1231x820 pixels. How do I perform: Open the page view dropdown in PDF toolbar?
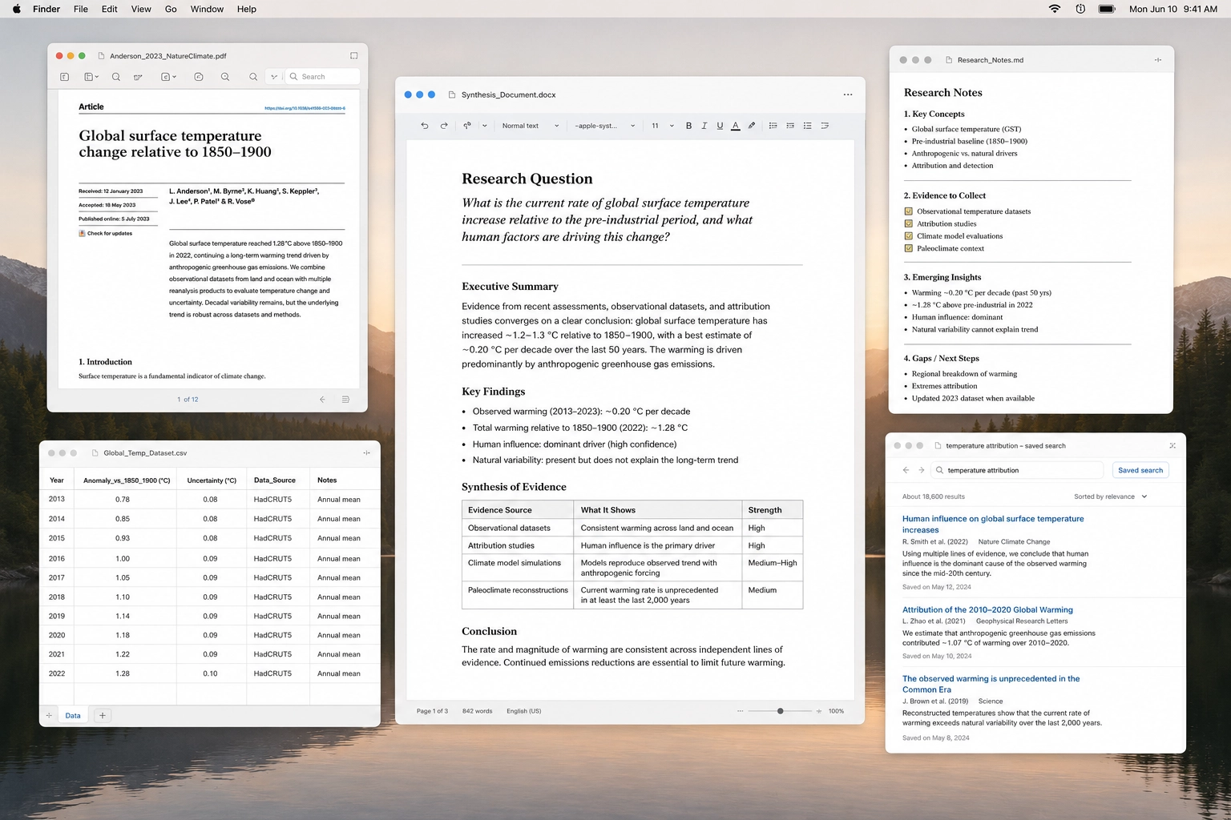pyautogui.click(x=91, y=77)
